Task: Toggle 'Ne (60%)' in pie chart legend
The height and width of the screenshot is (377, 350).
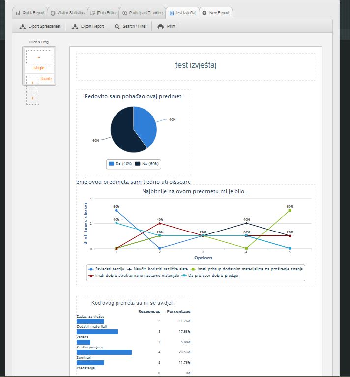Action: tap(146, 164)
